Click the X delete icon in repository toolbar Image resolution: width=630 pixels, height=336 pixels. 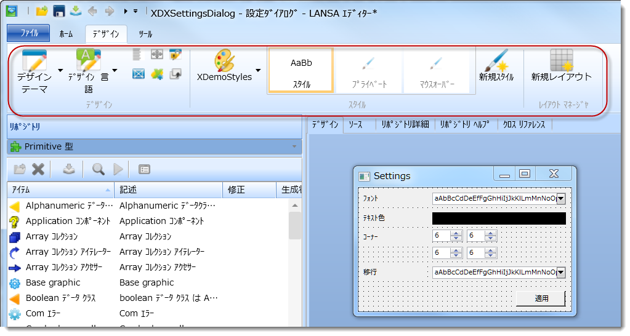[x=38, y=169]
